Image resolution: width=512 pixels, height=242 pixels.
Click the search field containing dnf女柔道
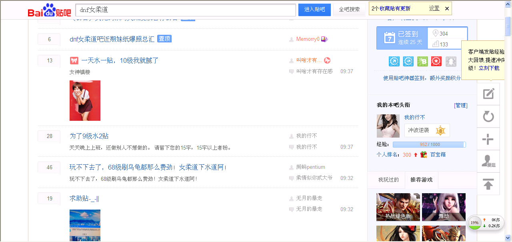pos(186,10)
